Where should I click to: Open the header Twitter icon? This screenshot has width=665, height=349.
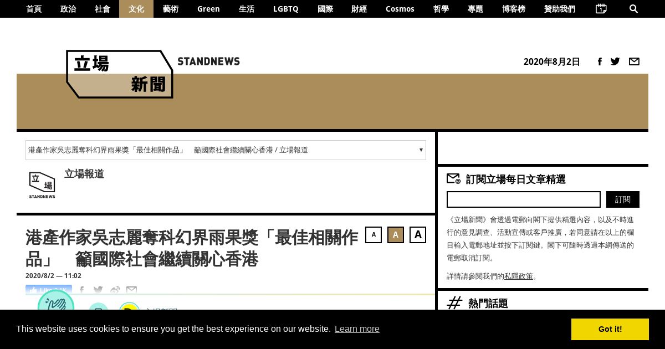(615, 61)
